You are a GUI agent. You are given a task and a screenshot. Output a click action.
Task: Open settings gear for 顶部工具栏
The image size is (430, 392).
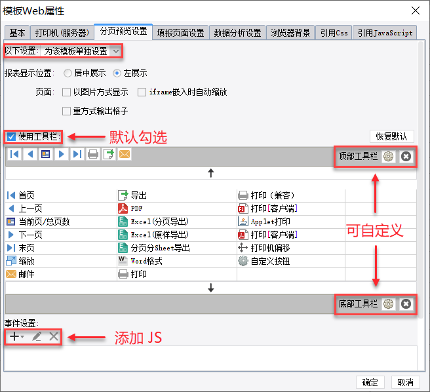click(388, 157)
